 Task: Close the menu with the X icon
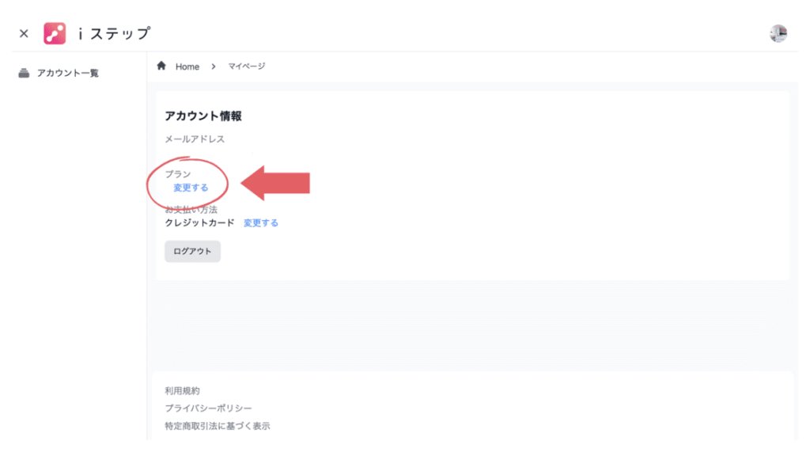point(24,33)
